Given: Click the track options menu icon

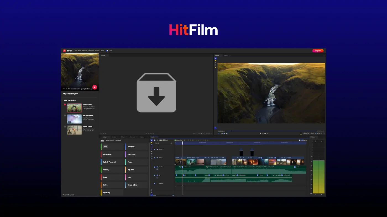Looking at the screenshot, I should 171,143.
